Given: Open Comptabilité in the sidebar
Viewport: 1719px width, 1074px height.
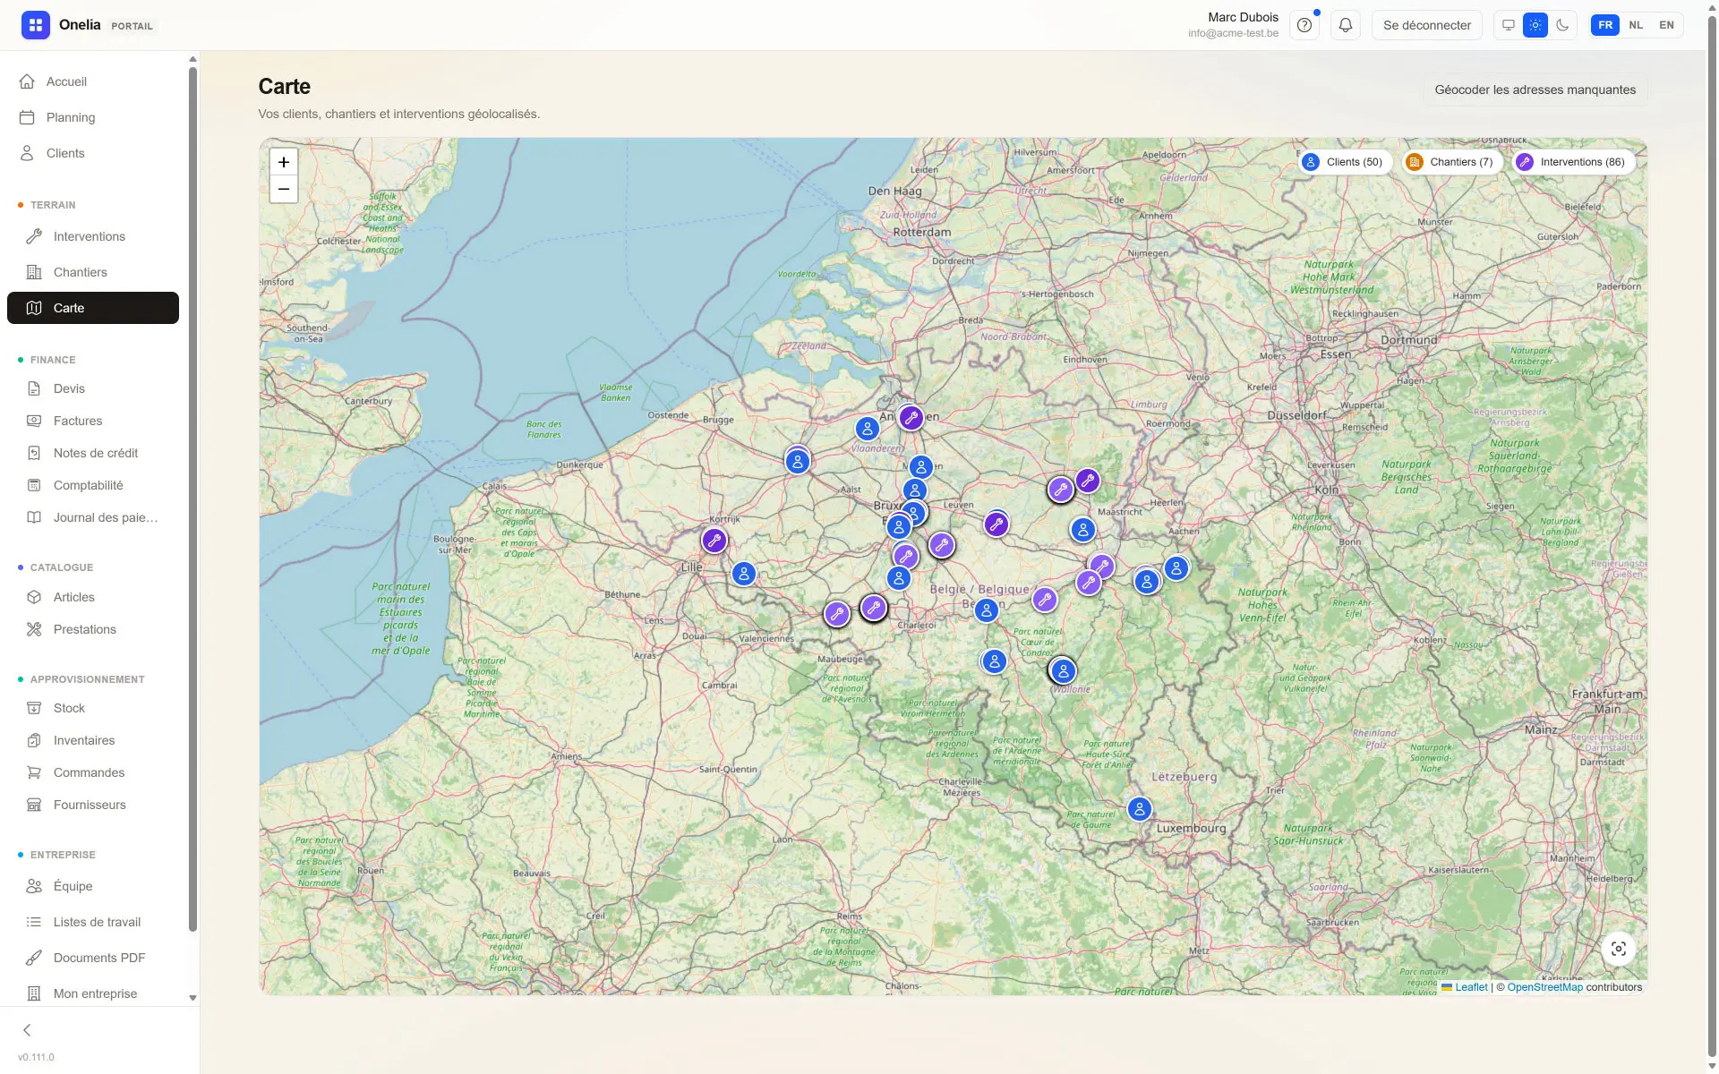Looking at the screenshot, I should point(93,485).
